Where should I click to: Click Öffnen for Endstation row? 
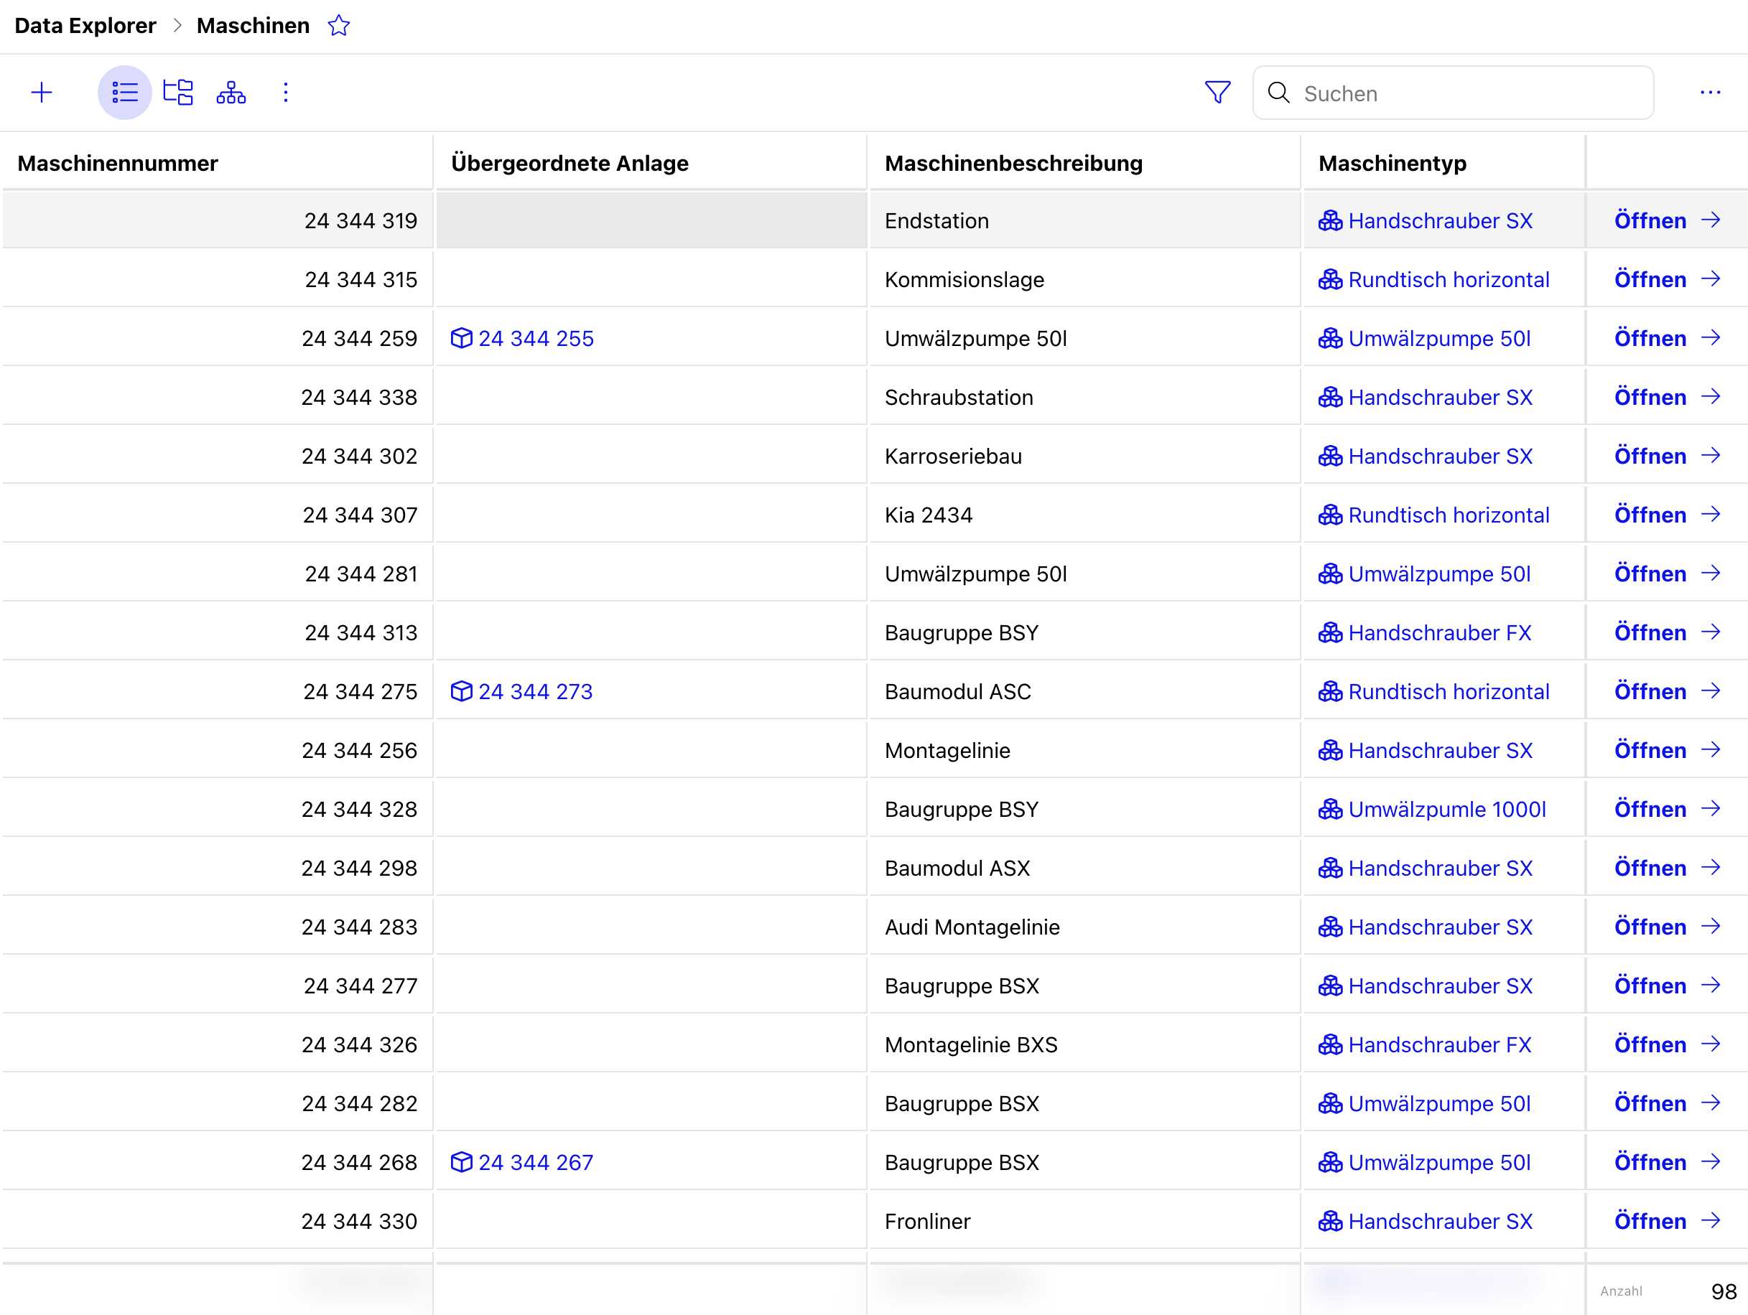tap(1667, 221)
